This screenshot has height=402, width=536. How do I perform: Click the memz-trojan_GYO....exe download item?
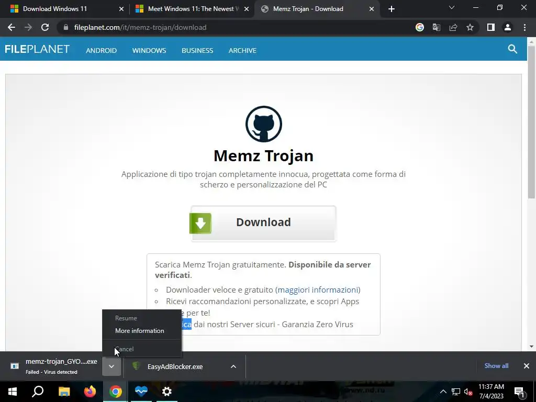coord(54,366)
